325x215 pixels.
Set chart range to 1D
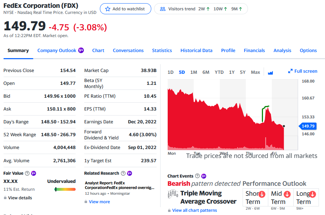[x=171, y=72]
